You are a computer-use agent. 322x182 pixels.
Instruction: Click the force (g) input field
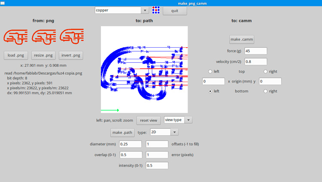tap(256, 51)
